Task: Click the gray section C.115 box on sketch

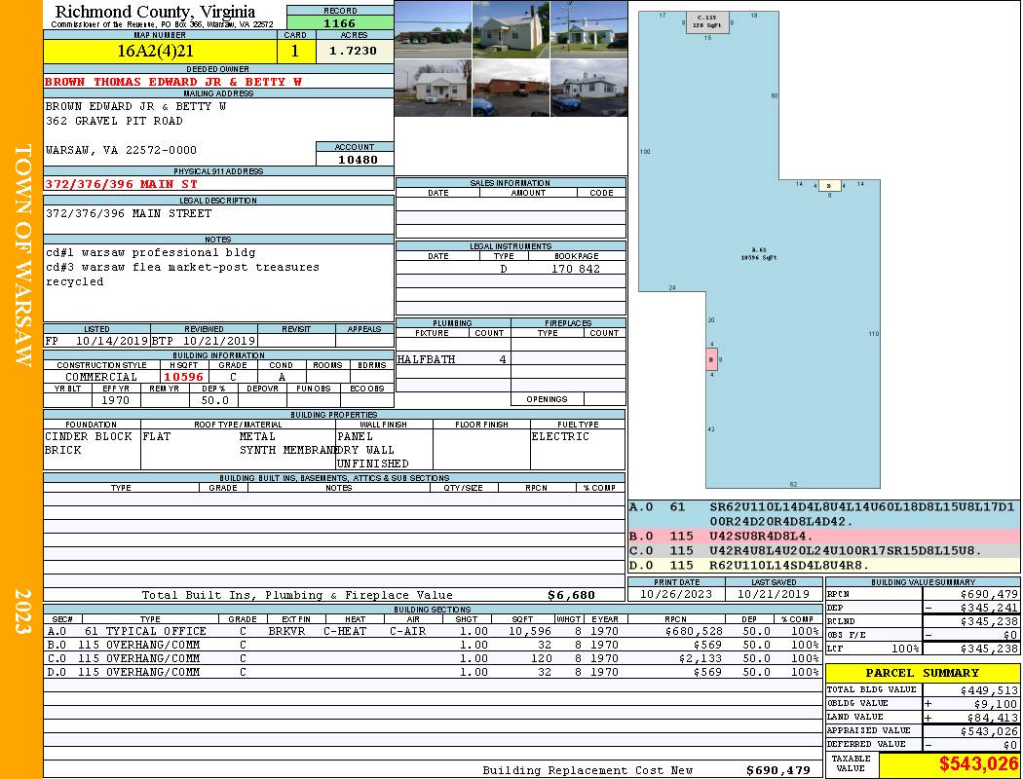Action: [x=707, y=21]
